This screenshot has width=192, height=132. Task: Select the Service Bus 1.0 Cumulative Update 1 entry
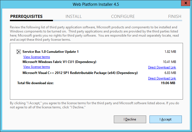click(50, 52)
